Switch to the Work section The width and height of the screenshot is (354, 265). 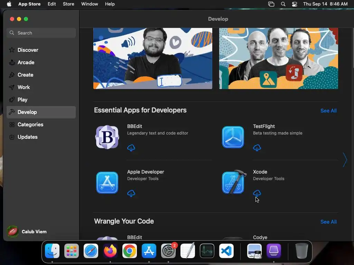pos(41,87)
